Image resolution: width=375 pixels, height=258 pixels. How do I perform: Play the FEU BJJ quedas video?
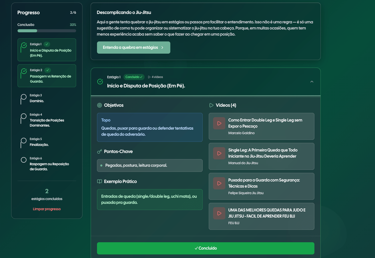(219, 213)
